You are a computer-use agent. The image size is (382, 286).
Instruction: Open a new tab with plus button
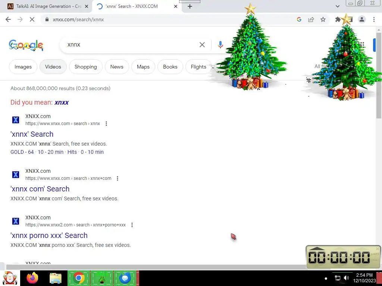[190, 6]
